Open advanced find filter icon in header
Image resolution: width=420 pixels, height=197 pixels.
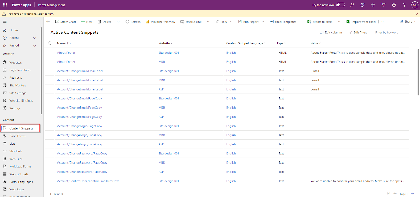pyautogui.click(x=383, y=5)
